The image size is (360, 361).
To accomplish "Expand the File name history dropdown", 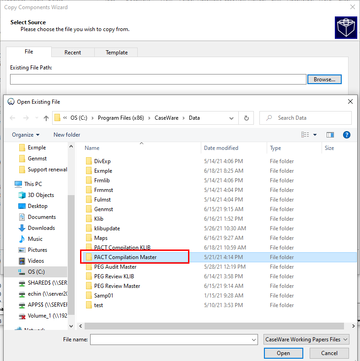I will tap(254, 340).
